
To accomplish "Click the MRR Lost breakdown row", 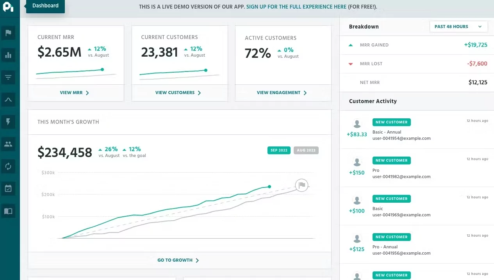I will (x=417, y=64).
